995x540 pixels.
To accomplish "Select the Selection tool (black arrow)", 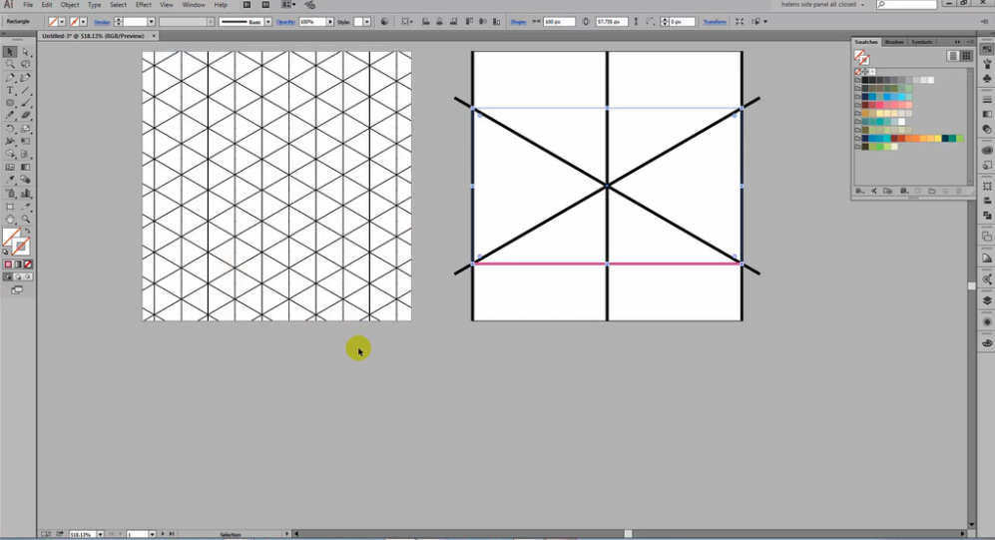I will coord(10,51).
